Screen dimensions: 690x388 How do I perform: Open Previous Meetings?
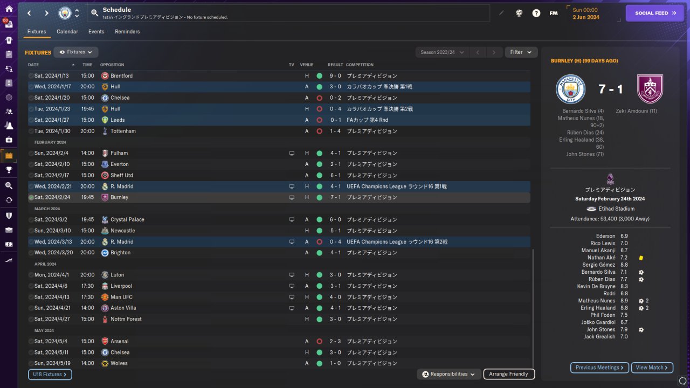click(x=599, y=368)
